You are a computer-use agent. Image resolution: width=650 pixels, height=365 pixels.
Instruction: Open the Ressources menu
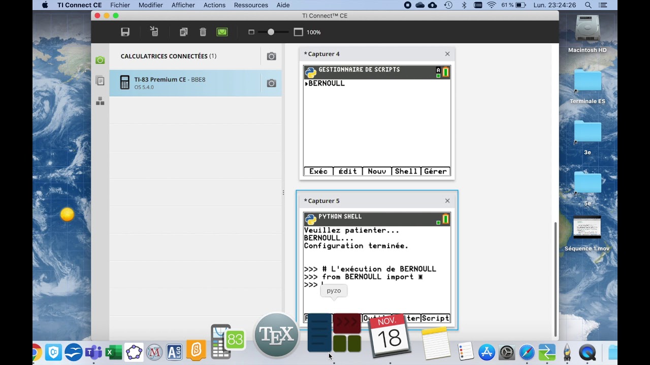251,5
